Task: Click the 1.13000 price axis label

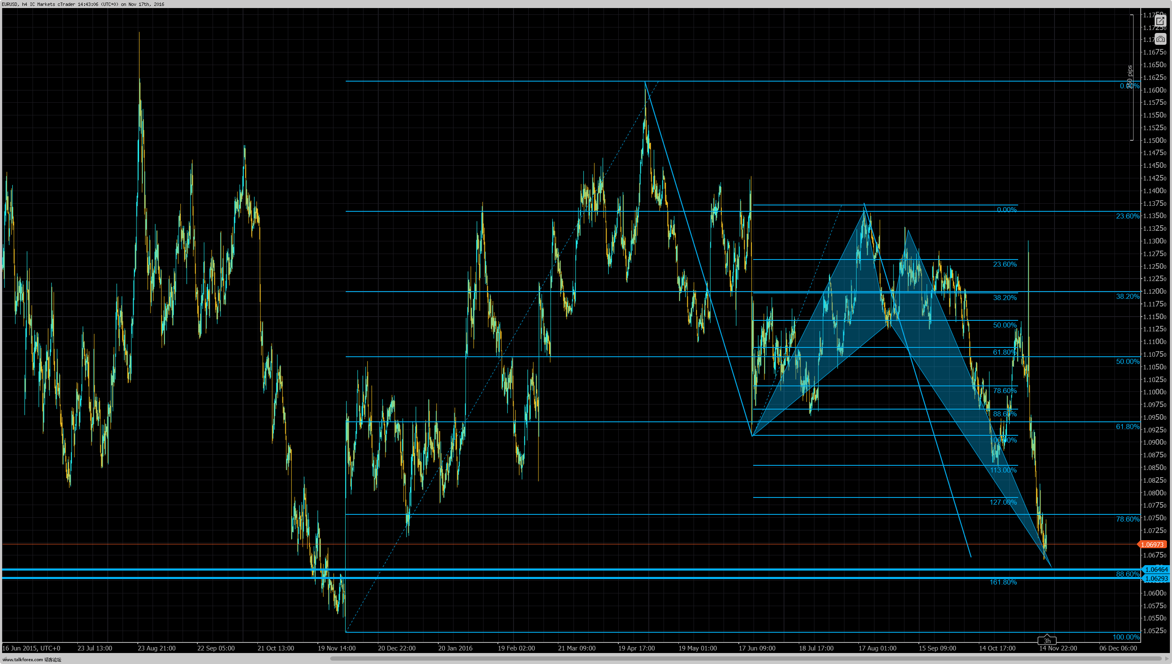Action: pos(1154,241)
